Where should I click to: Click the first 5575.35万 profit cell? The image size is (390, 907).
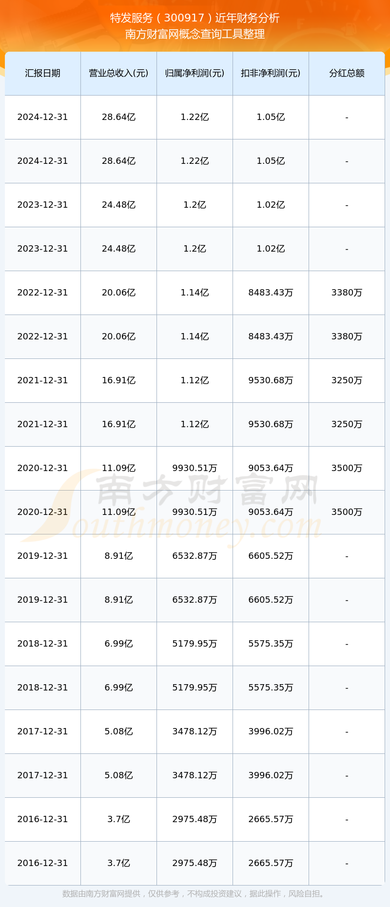[271, 644]
